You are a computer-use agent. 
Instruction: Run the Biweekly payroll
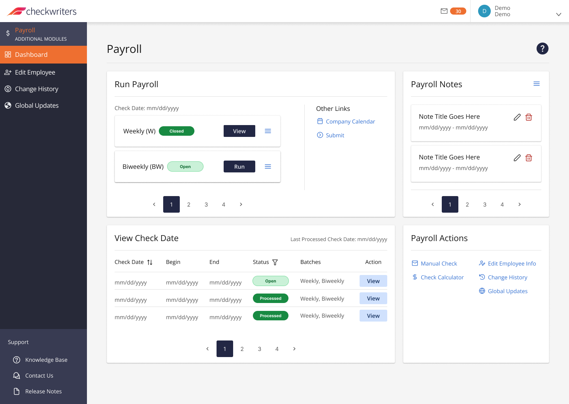click(x=239, y=166)
